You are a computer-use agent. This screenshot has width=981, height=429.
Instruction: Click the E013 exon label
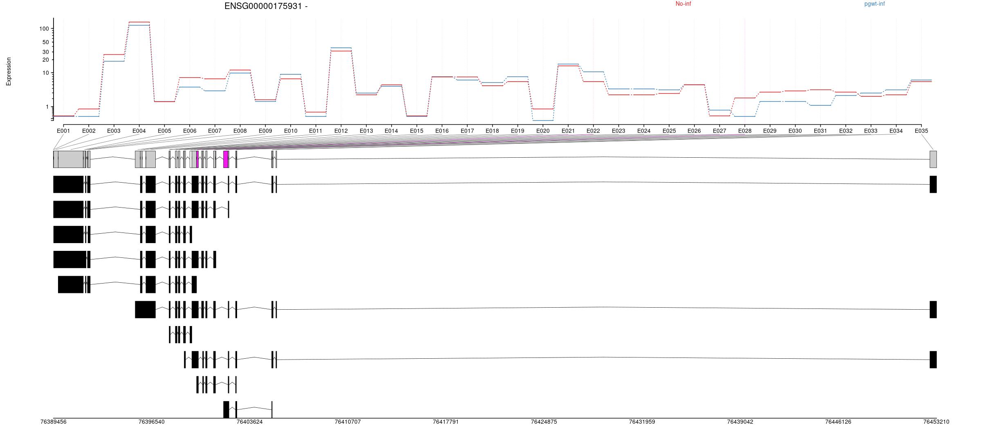tap(366, 131)
